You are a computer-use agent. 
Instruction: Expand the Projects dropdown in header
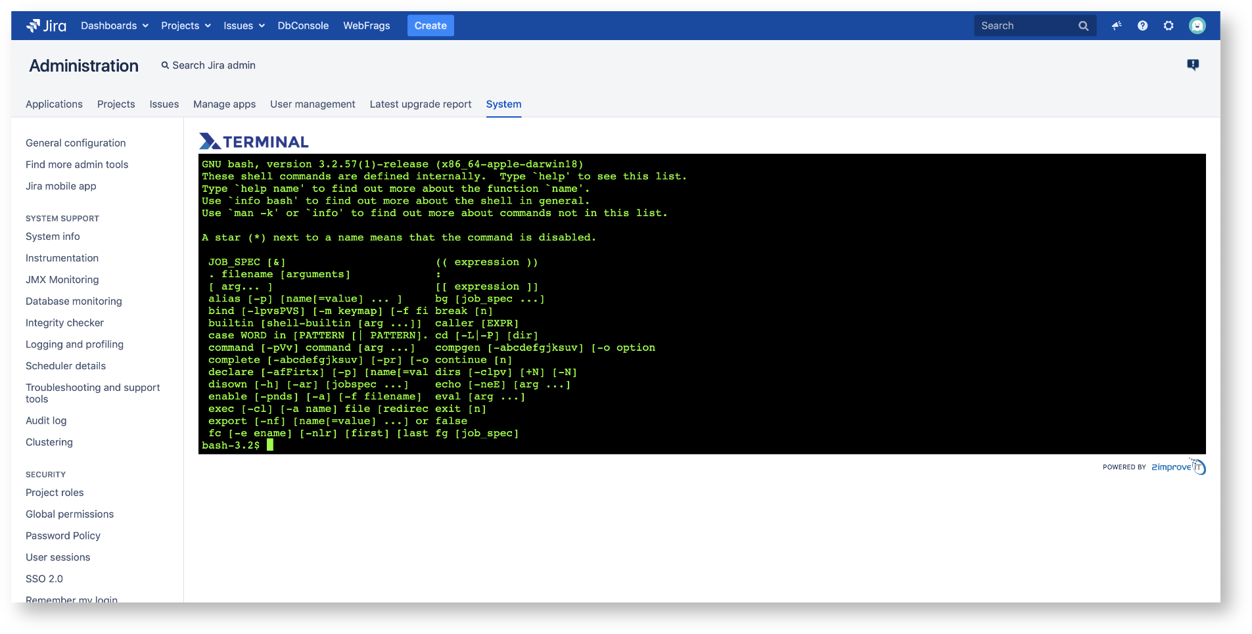pos(186,26)
